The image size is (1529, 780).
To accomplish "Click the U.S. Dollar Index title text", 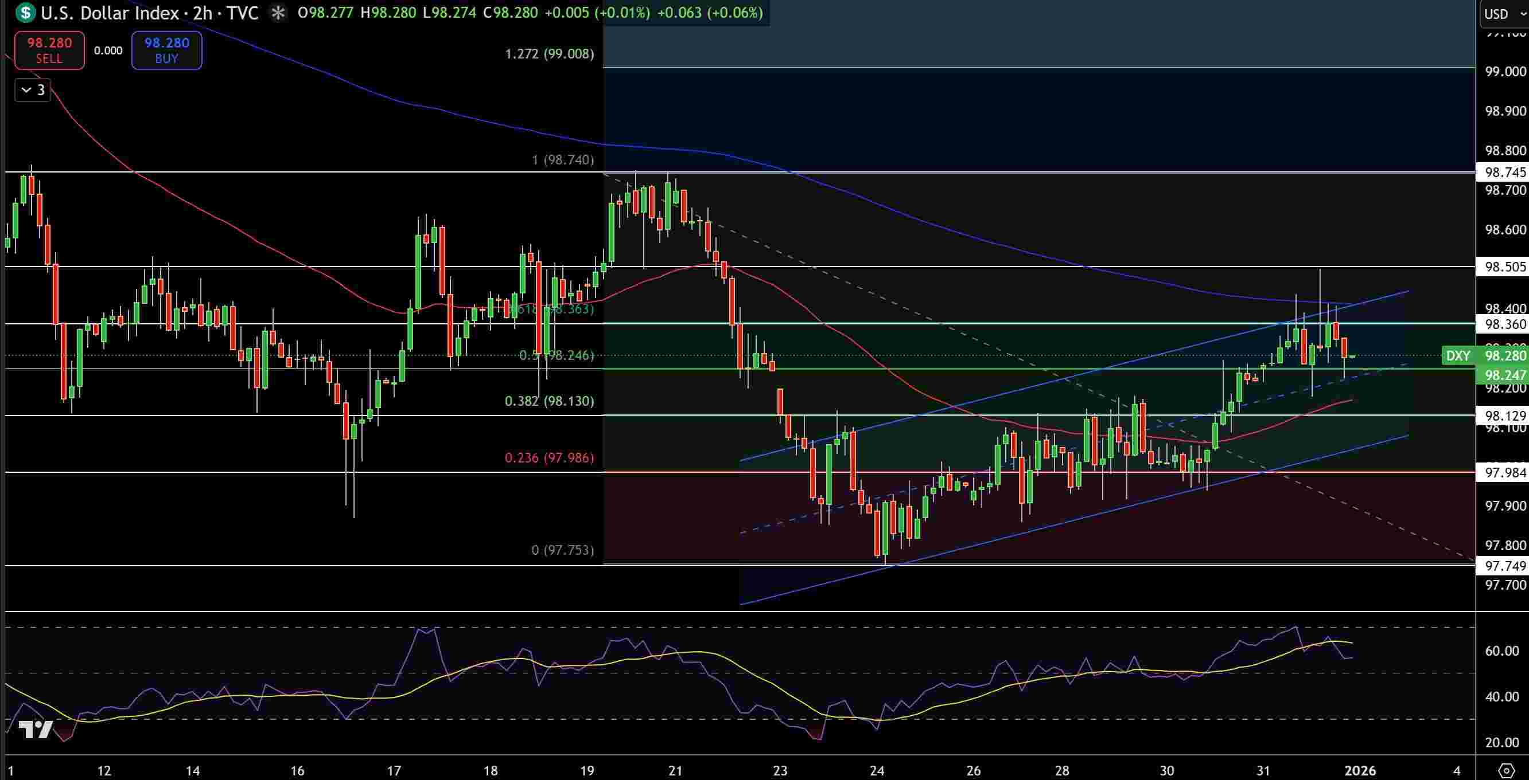I will [110, 13].
